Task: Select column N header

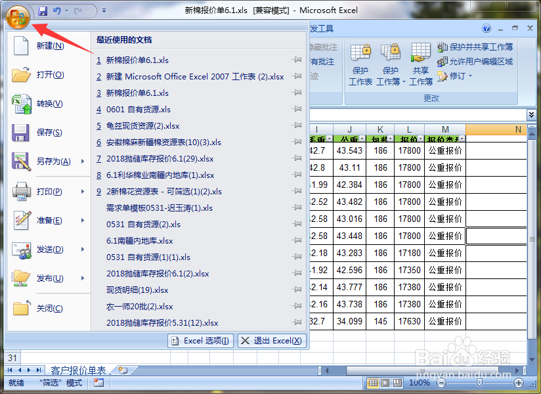Action: pyautogui.click(x=496, y=129)
